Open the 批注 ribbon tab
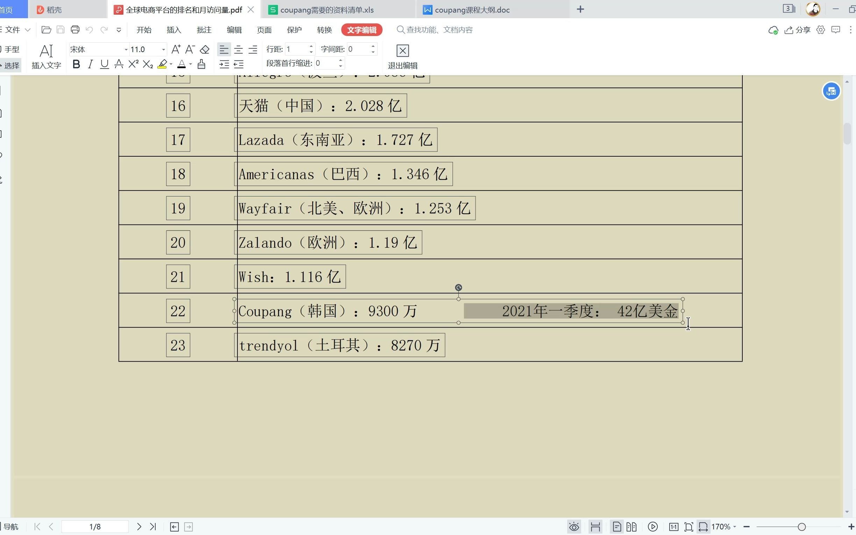 (x=204, y=30)
